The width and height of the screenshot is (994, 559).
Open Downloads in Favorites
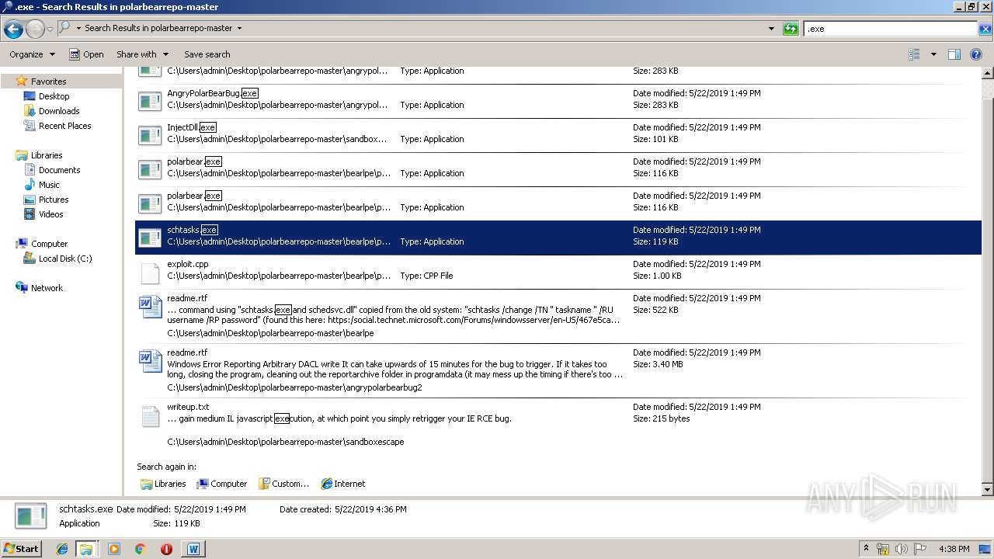[59, 111]
